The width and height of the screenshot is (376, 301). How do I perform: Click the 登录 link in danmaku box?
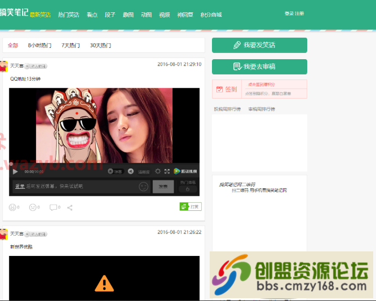(x=20, y=187)
